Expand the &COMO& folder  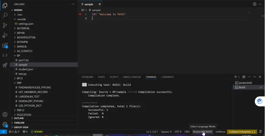pyautogui.click(x=23, y=28)
